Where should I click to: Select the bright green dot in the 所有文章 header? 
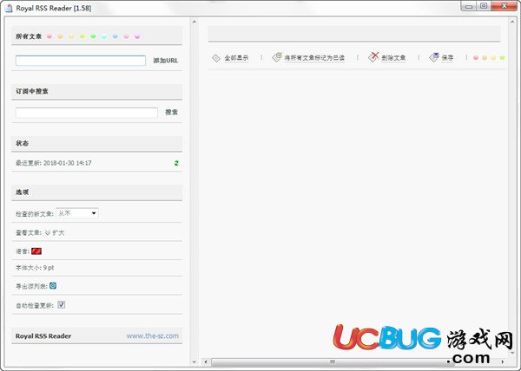pyautogui.click(x=94, y=36)
